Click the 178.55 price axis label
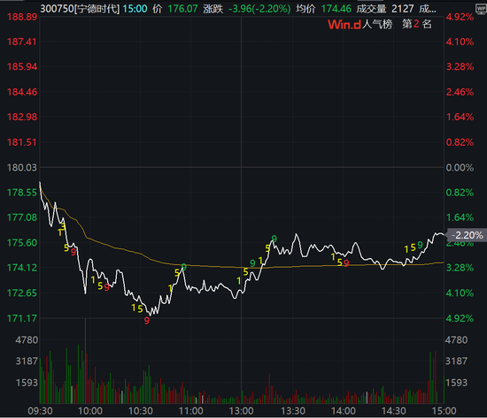The width and height of the screenshot is (487, 418). pyautogui.click(x=22, y=193)
